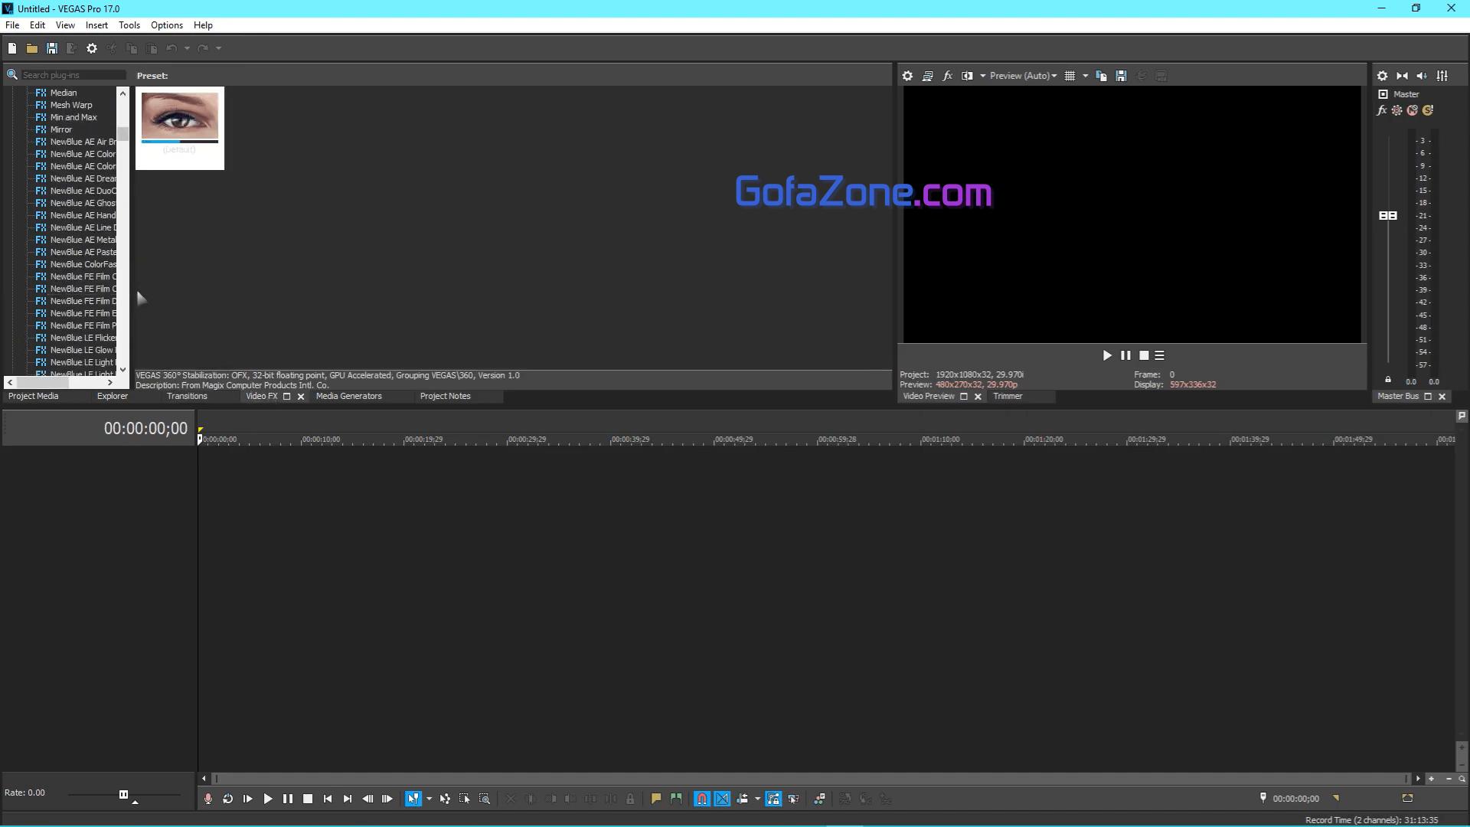This screenshot has height=827, width=1470.
Task: Copy snapshot to clipboard in preview toolbar
Action: 1101,76
